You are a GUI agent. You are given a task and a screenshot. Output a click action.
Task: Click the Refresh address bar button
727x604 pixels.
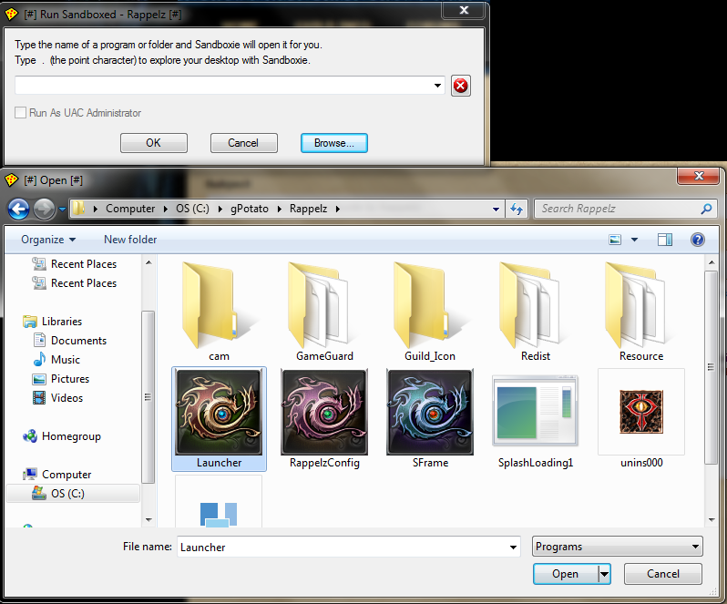(517, 209)
